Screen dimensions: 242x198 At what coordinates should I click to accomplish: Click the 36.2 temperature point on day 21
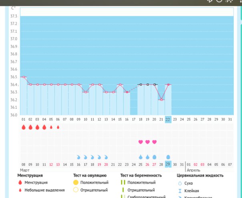click(161, 100)
